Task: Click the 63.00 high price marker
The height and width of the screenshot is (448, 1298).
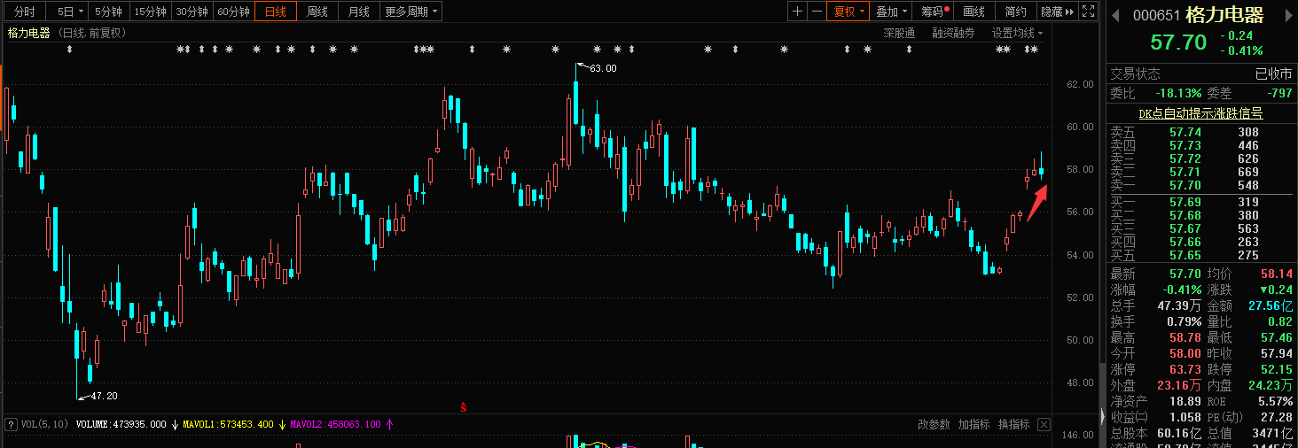Action: (x=602, y=68)
